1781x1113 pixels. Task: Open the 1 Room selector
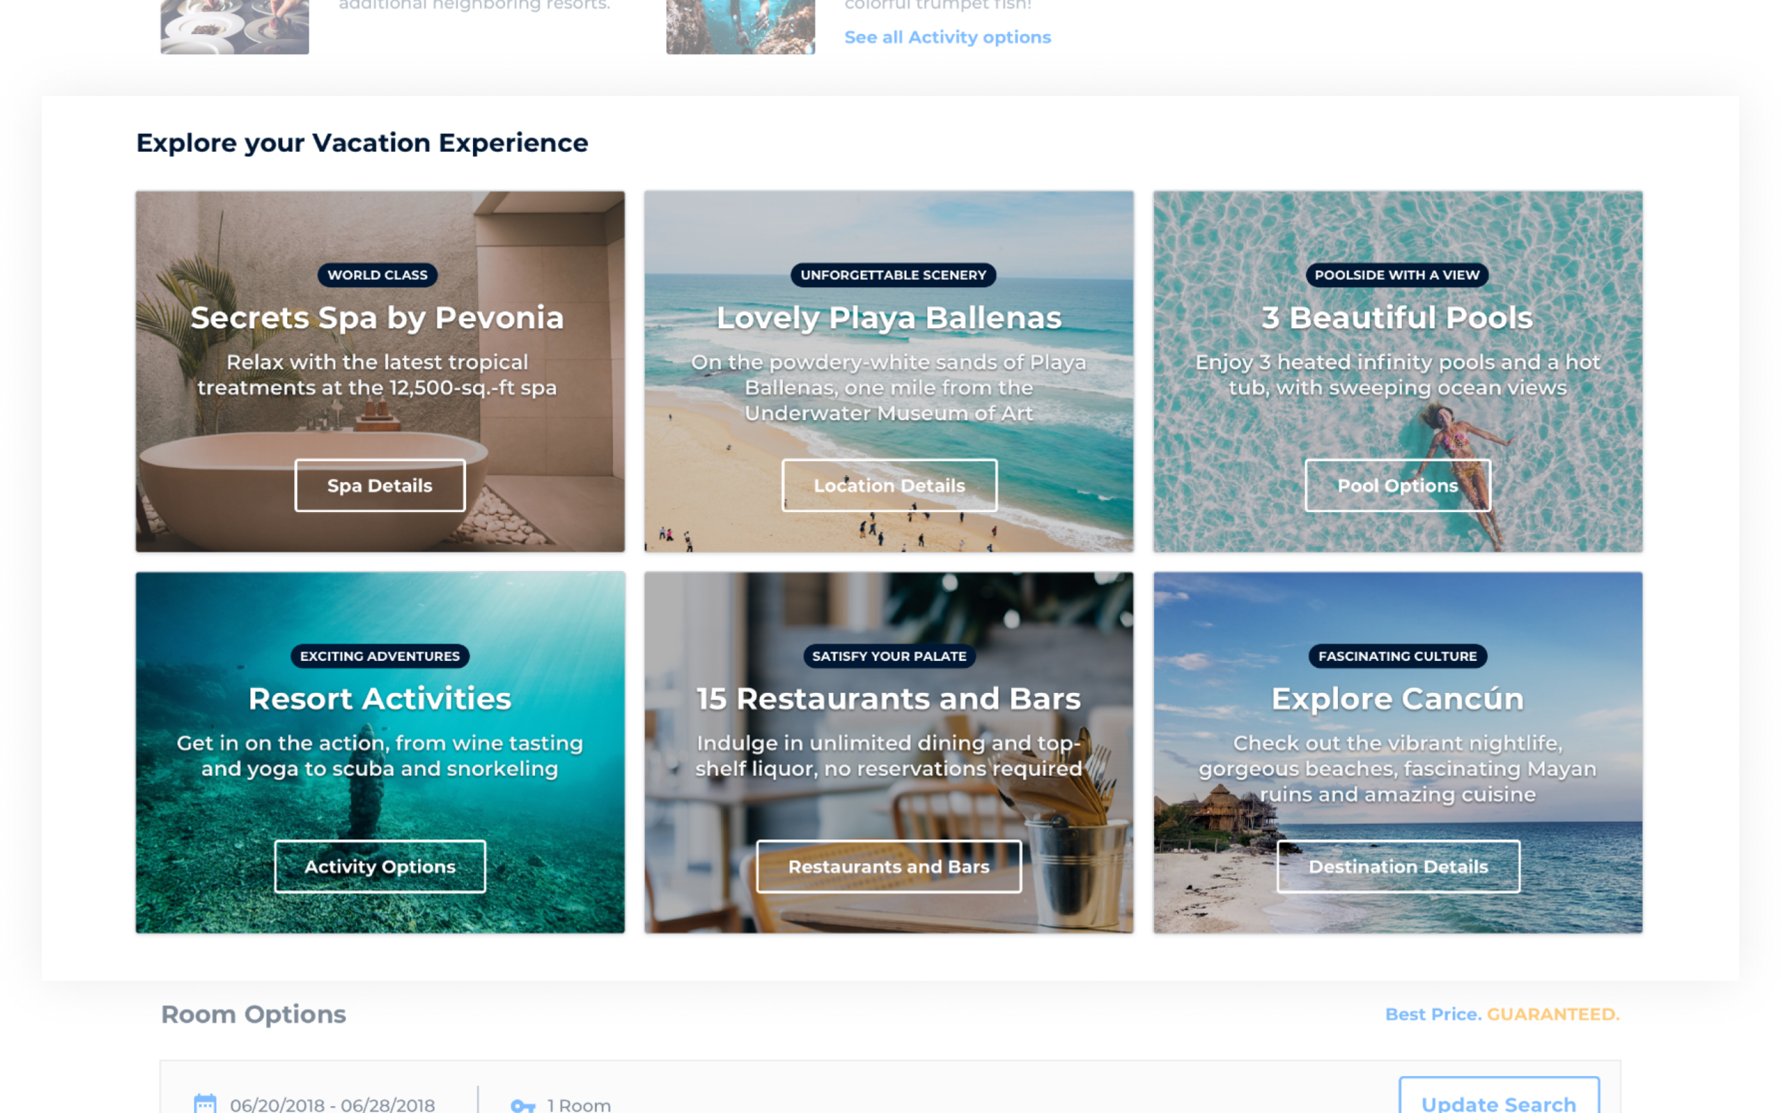(x=578, y=1104)
